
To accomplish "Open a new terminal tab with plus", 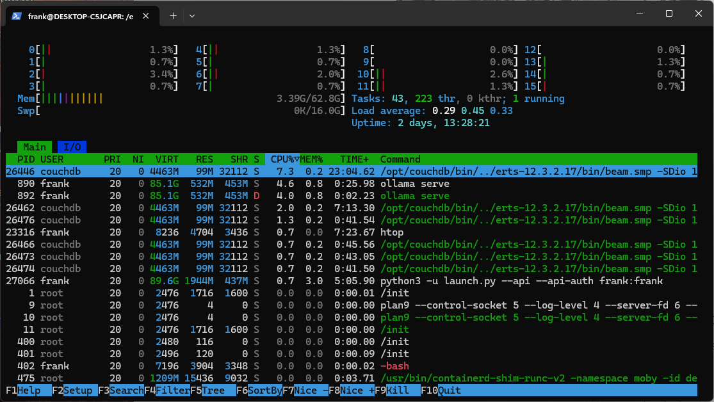I will coord(173,16).
